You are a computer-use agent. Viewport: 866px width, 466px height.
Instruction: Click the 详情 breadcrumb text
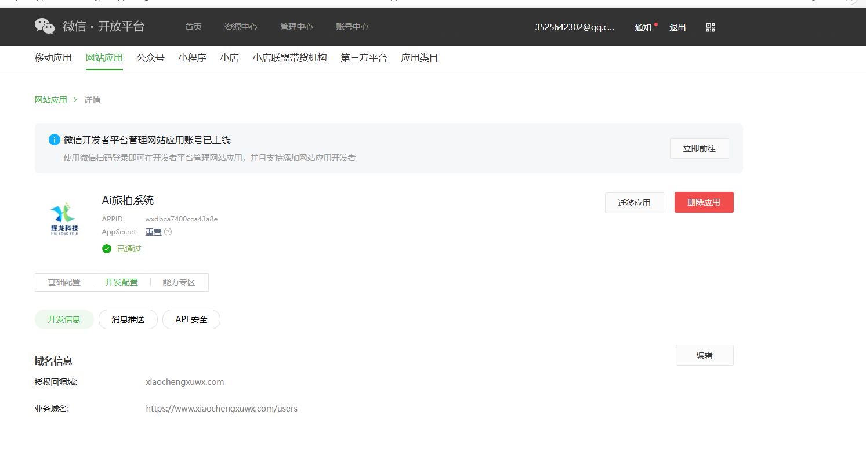click(92, 100)
